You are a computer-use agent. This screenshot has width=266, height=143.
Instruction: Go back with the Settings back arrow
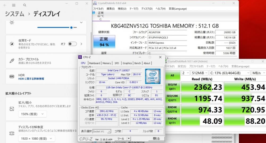[x=5, y=5]
